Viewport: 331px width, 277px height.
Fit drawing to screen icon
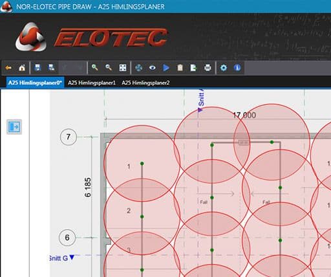pyautogui.click(x=123, y=68)
